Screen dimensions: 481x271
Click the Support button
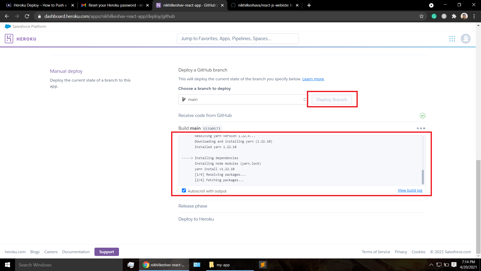[x=106, y=252]
